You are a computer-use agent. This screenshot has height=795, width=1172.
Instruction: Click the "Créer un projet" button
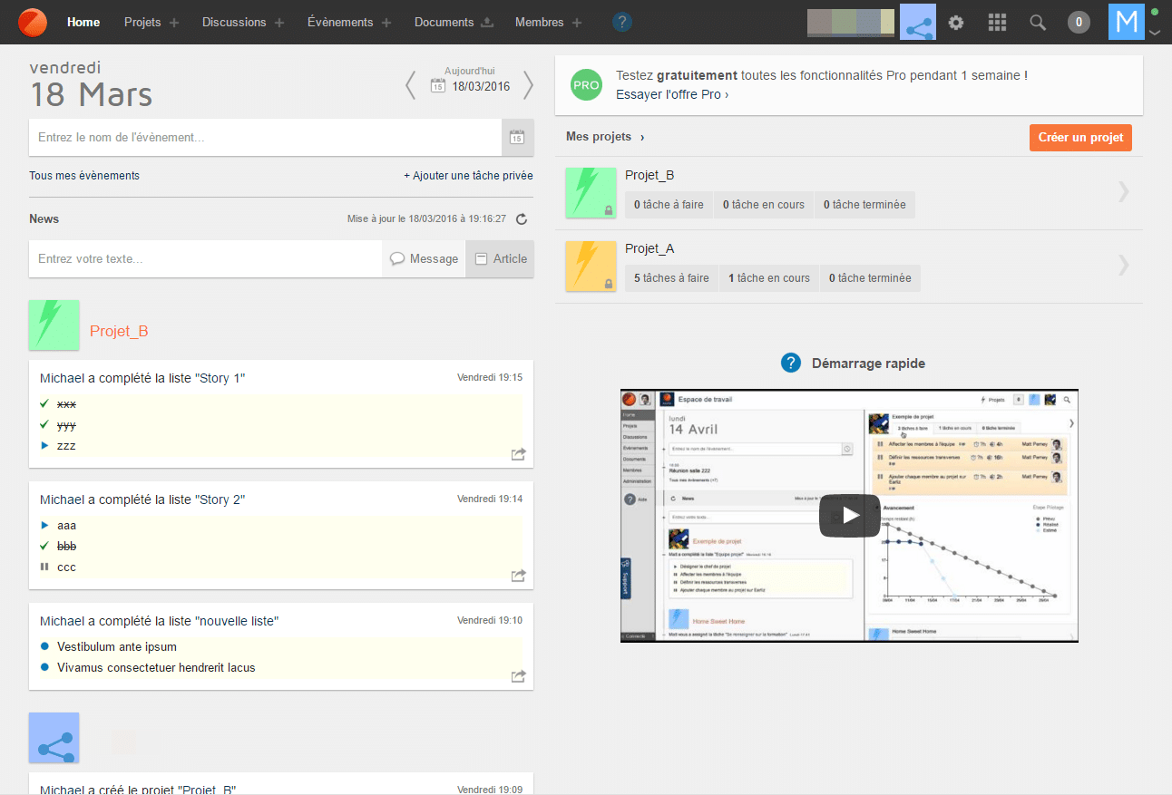1079,137
